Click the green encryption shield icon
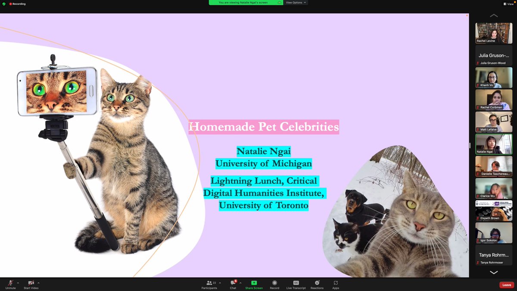 click(x=4, y=4)
